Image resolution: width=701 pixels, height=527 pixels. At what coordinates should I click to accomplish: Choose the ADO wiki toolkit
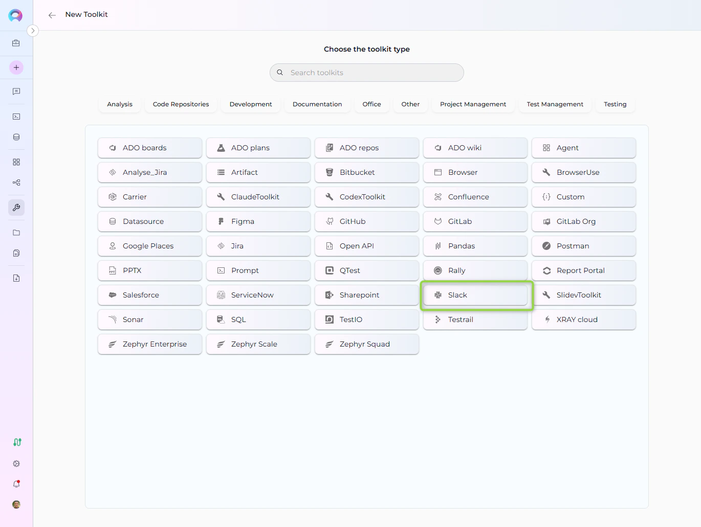click(475, 148)
